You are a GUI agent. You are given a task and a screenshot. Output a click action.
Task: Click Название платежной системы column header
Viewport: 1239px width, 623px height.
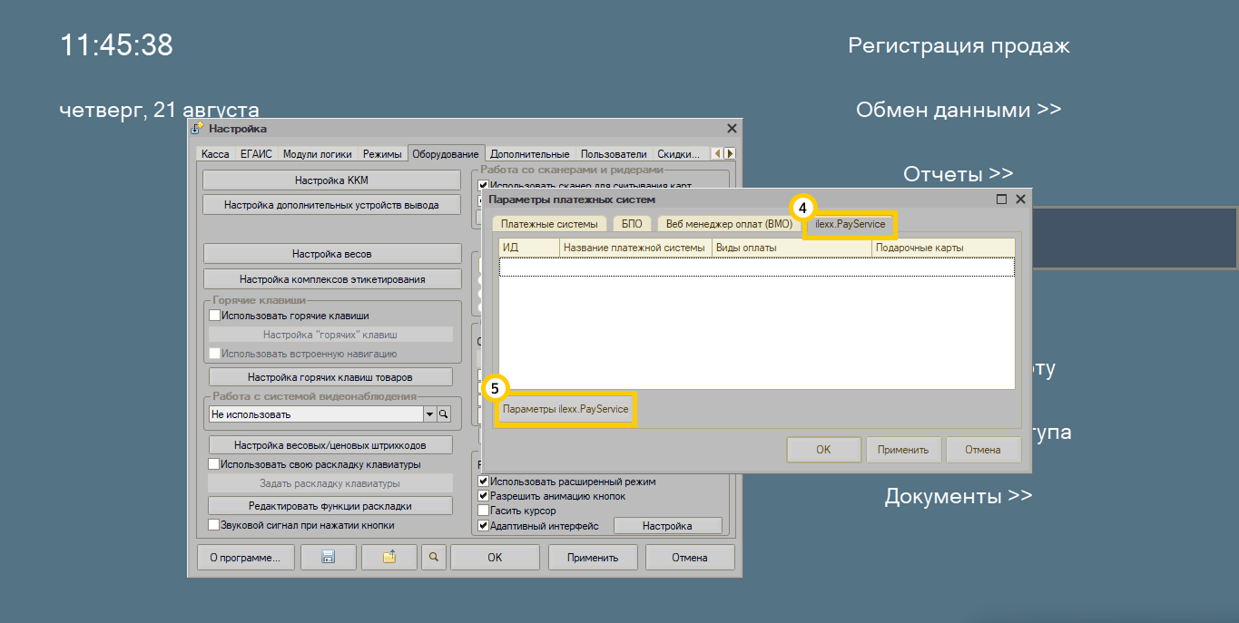point(634,248)
